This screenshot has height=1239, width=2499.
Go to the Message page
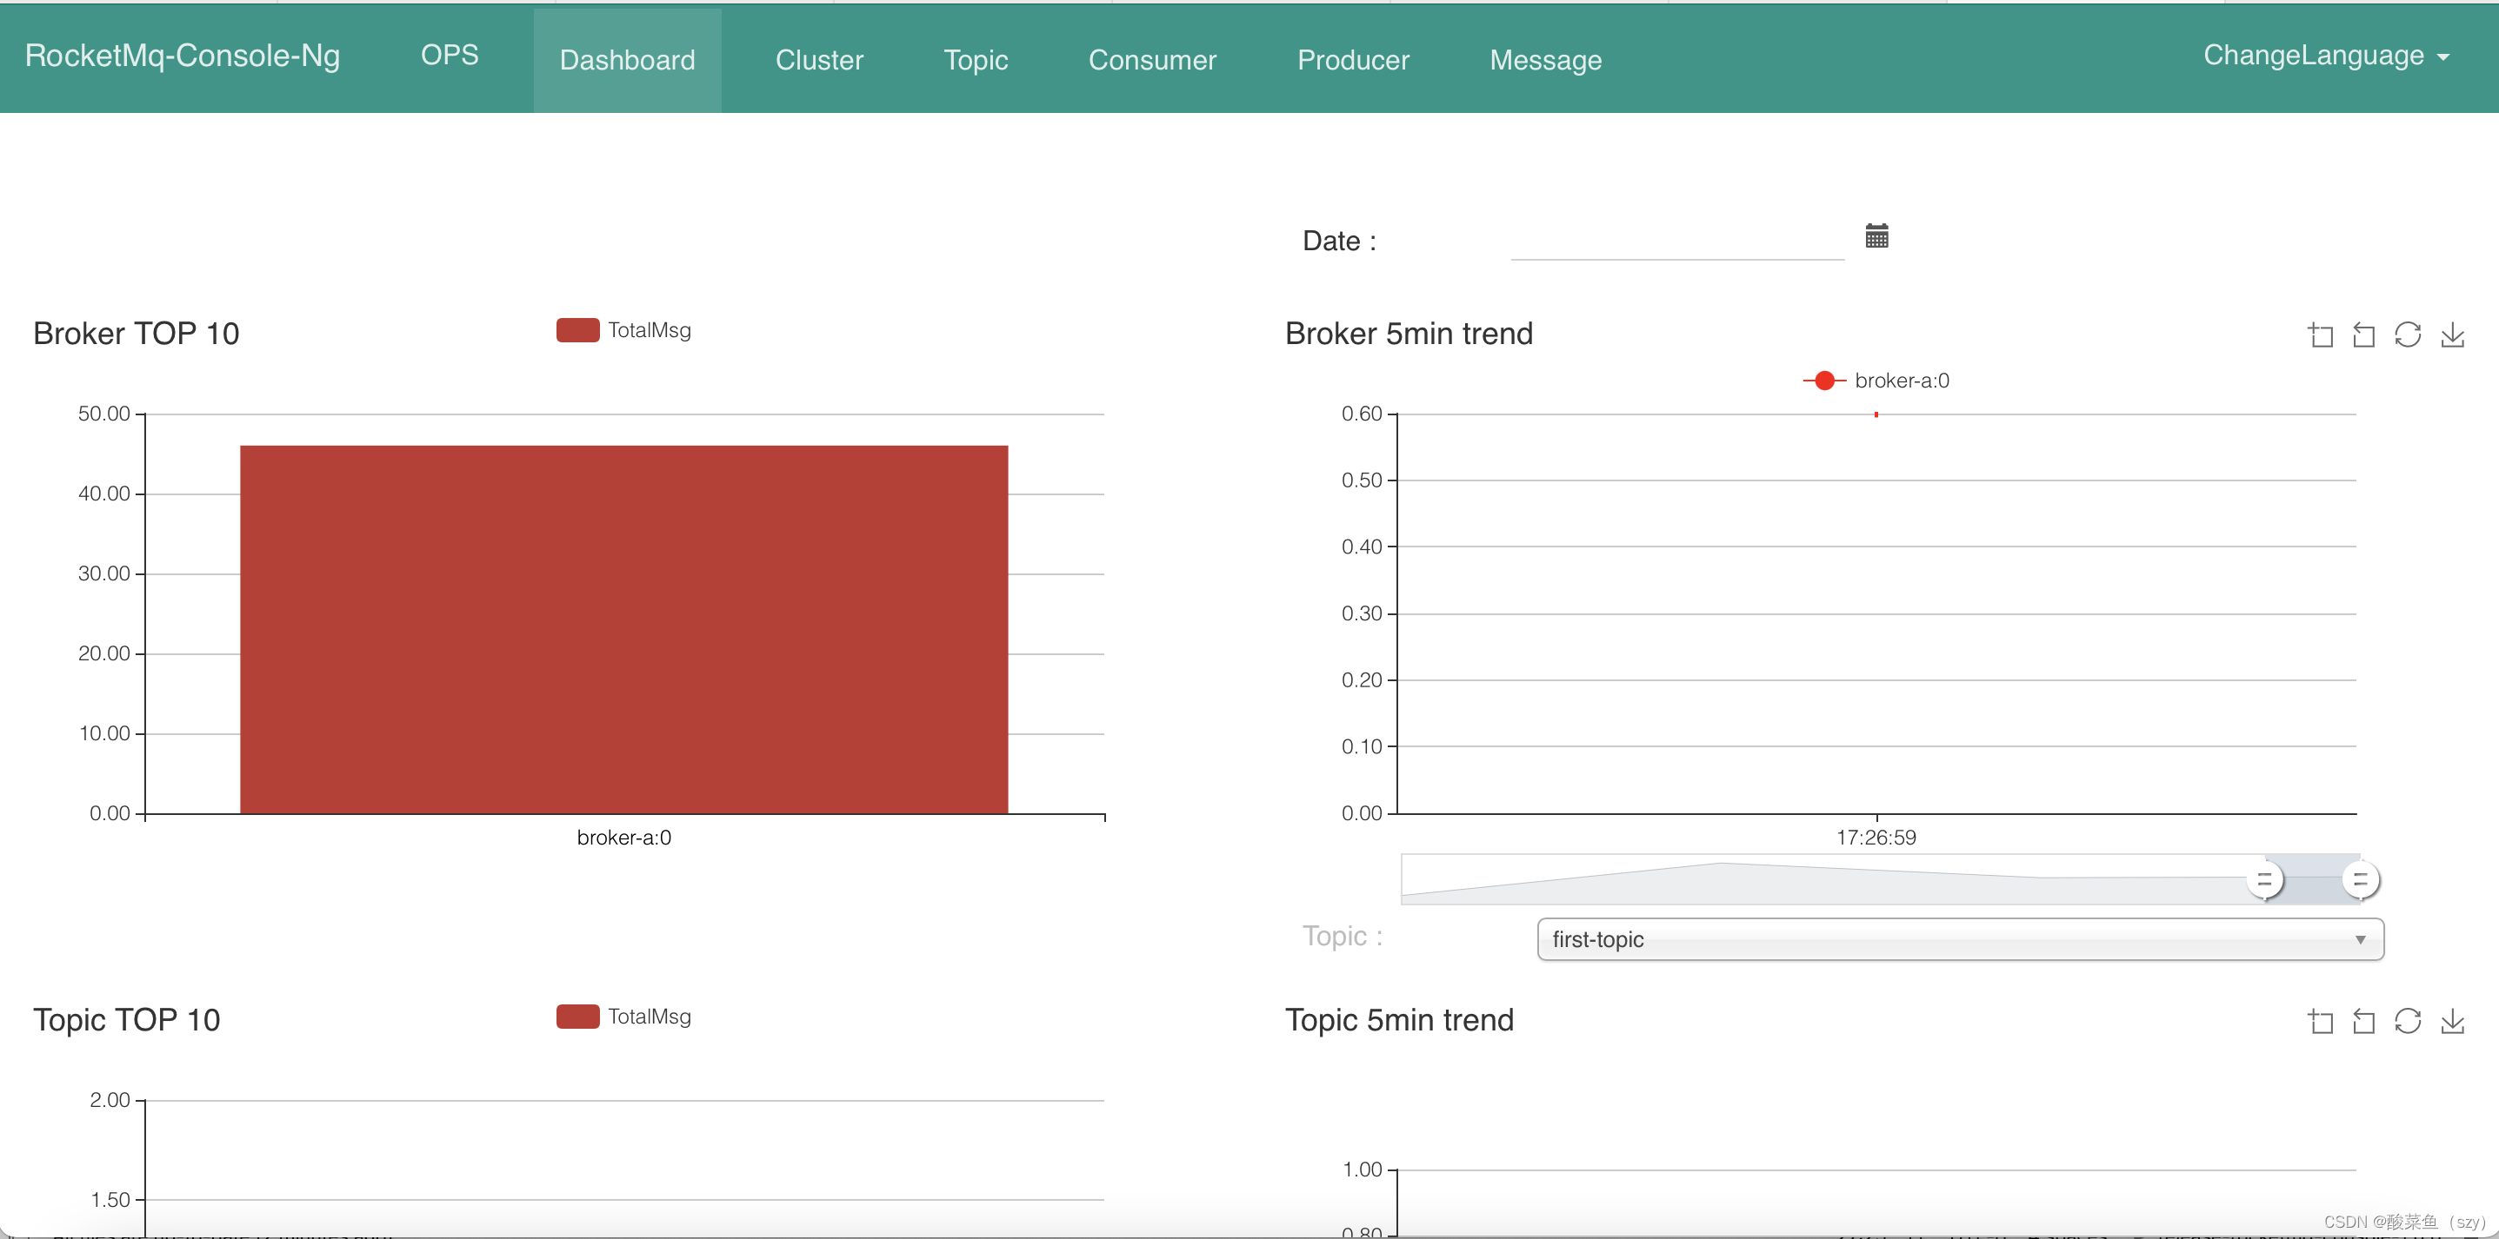1544,60
